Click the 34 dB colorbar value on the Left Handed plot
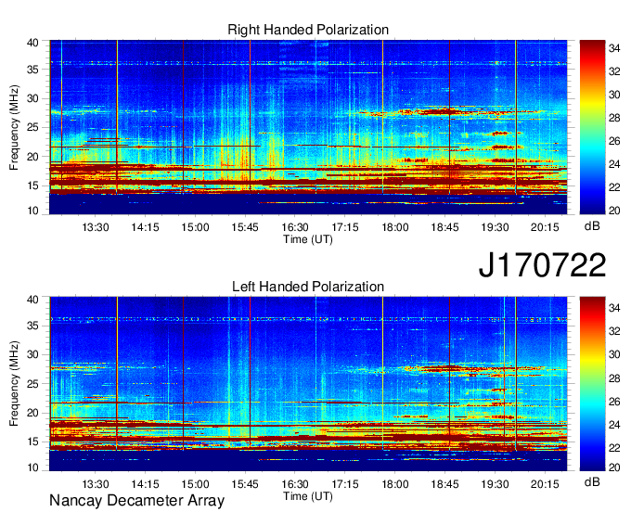631x512 pixels. [614, 308]
